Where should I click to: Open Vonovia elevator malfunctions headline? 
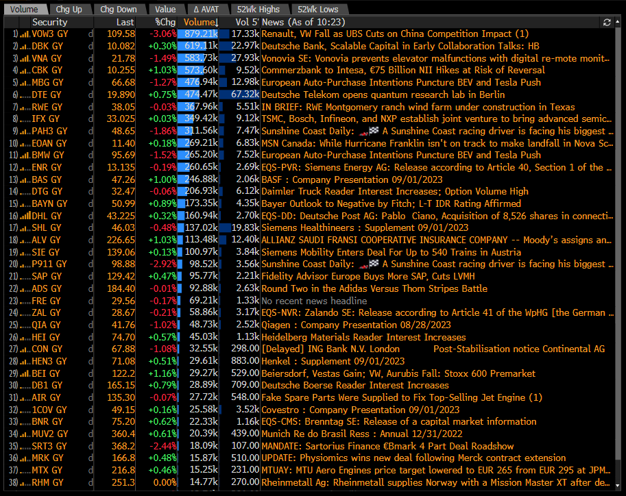pyautogui.click(x=435, y=59)
